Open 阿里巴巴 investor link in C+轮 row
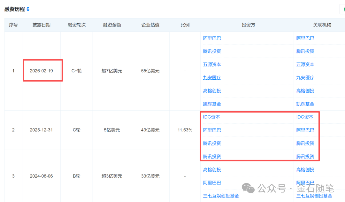The image size is (345, 202). pyautogui.click(x=212, y=38)
